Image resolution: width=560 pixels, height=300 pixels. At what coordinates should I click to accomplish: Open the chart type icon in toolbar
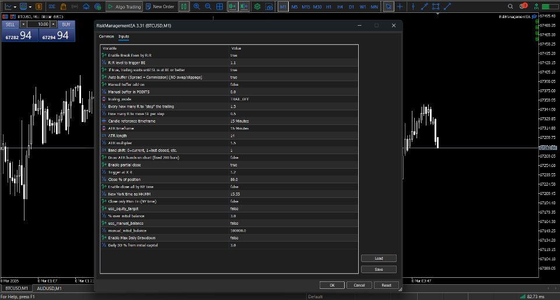tap(8, 6)
